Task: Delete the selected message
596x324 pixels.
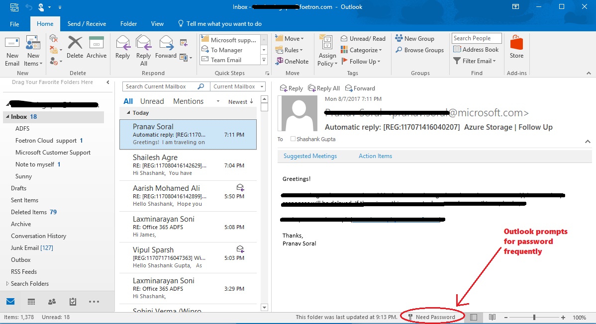Action: [x=75, y=48]
